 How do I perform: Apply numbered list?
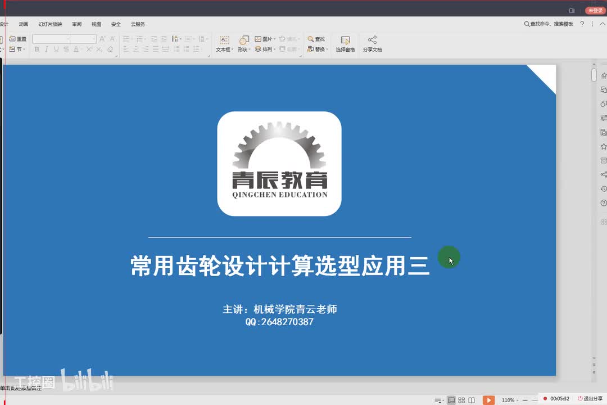tap(140, 39)
